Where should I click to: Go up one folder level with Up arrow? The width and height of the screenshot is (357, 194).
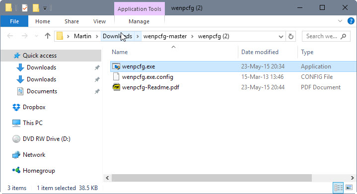47,36
